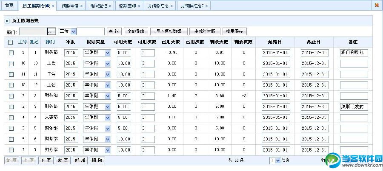The height and width of the screenshot is (171, 383).
Task: Open the 年休假 leave type dropdown for employee 11
Action: [108, 74]
